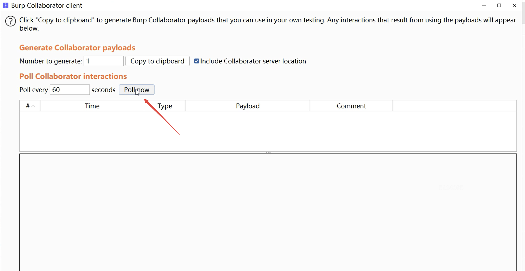This screenshot has width=525, height=271.
Task: Focus the Number to generate field
Action: 104,61
